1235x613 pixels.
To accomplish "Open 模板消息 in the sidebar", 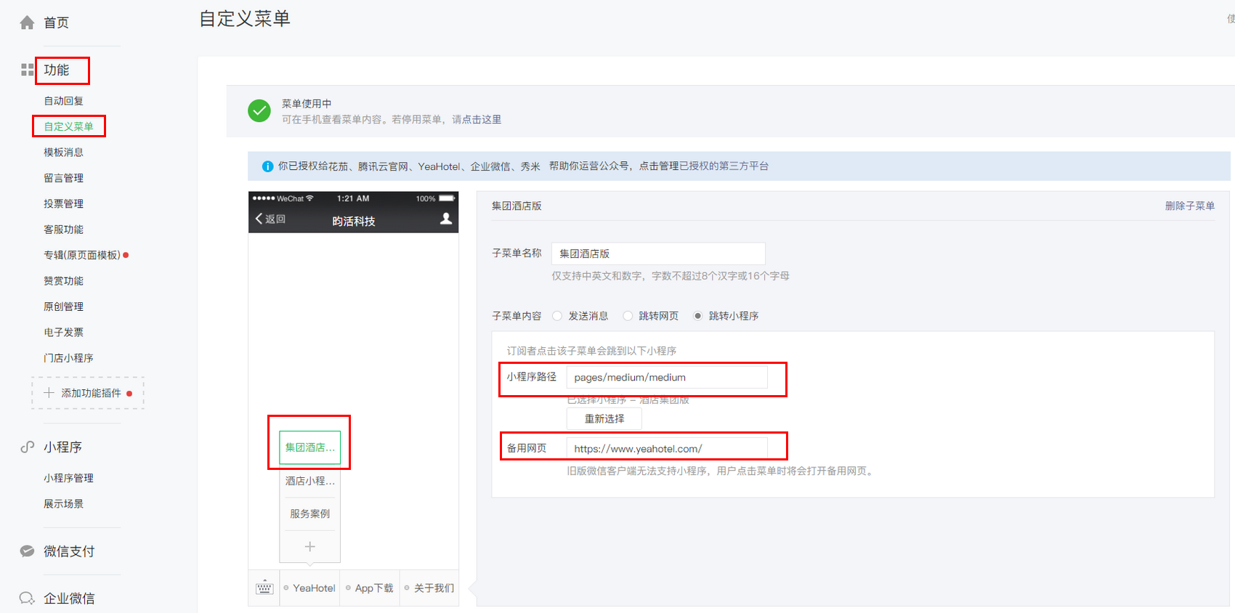I will tap(63, 153).
